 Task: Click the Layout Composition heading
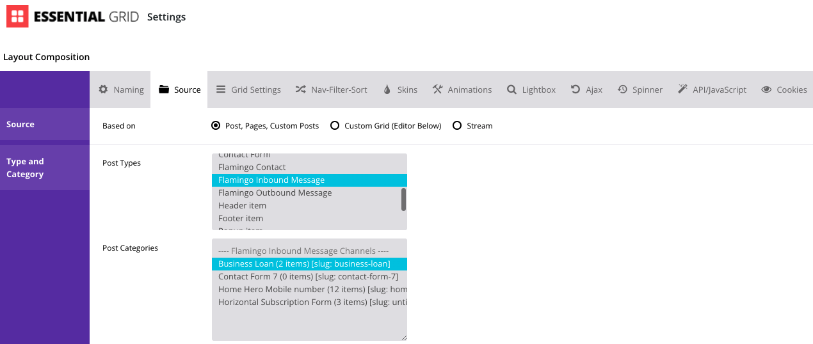point(47,57)
